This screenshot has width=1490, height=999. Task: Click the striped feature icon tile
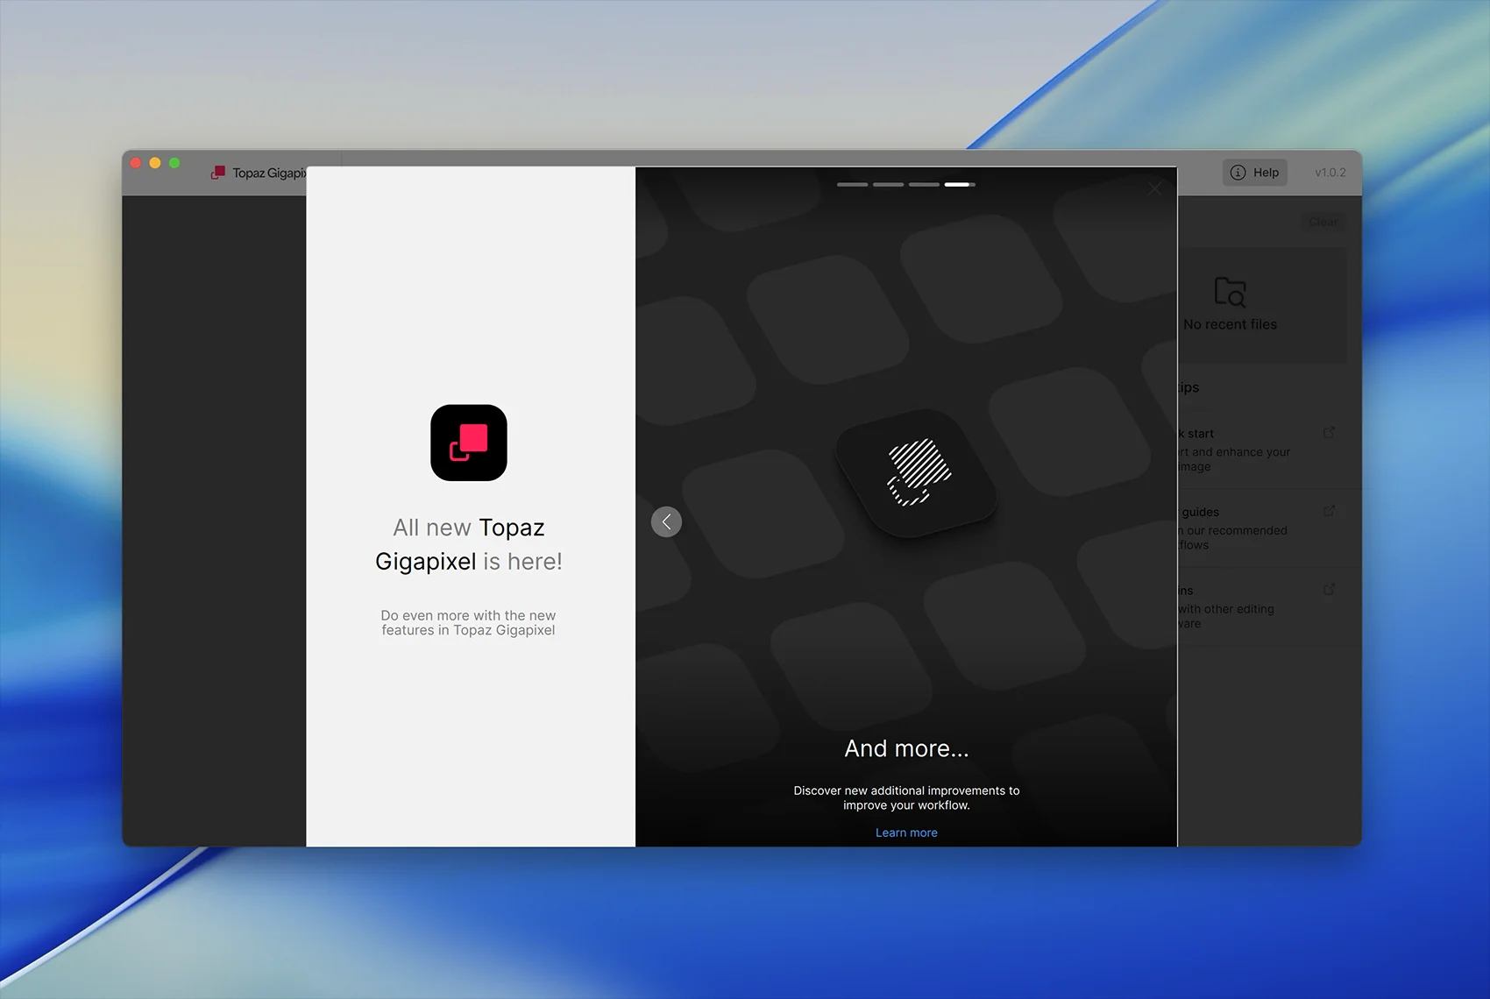tap(917, 473)
